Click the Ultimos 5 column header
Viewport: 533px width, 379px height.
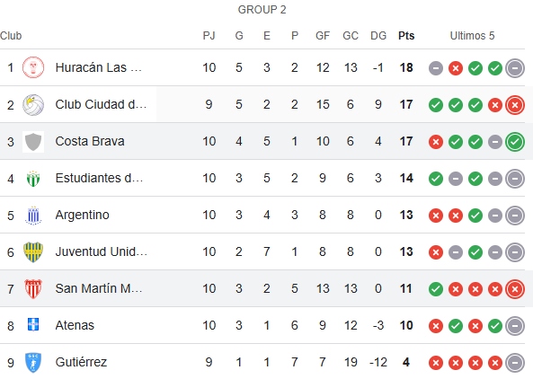pyautogui.click(x=472, y=36)
